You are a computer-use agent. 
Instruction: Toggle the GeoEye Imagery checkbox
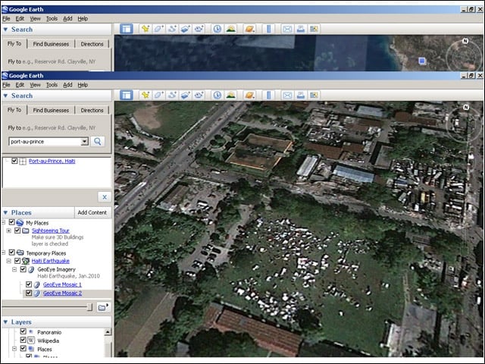23,269
